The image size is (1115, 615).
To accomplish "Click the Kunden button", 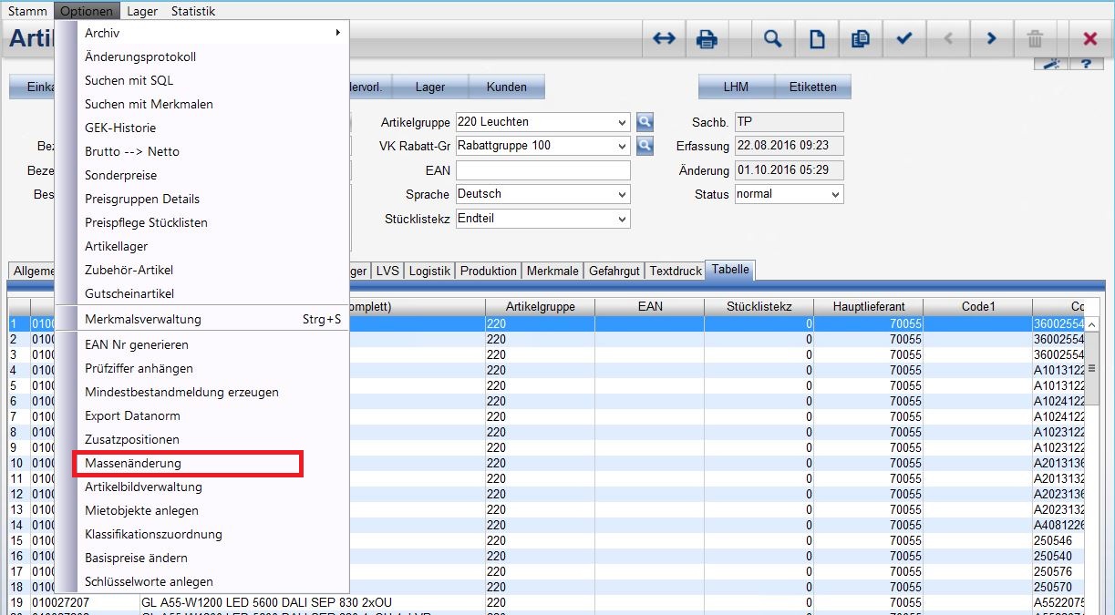I will click(x=506, y=87).
